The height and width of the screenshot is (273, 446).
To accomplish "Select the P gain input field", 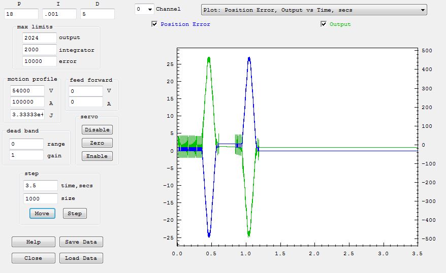I will [20, 14].
